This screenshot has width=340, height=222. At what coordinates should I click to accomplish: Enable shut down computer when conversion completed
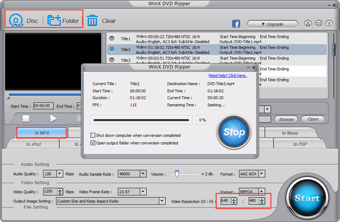[93, 135]
